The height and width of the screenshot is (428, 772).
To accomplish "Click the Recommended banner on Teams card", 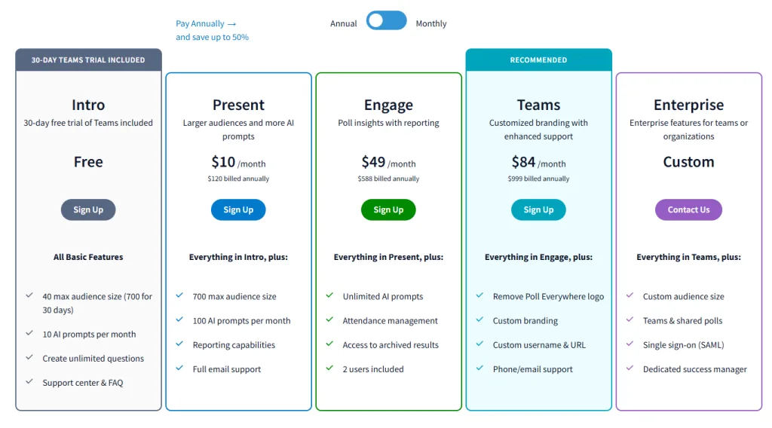I will (x=538, y=60).
